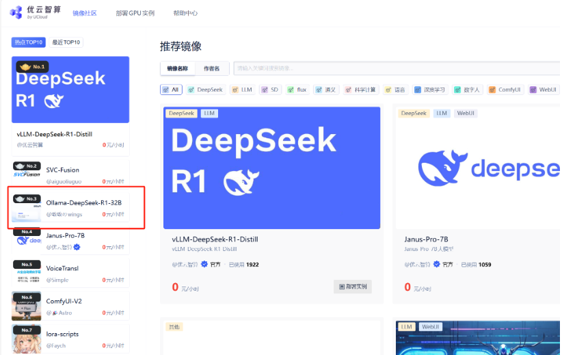Open the deepseek logo card image
The width and height of the screenshot is (562, 355).
pyautogui.click(x=478, y=168)
